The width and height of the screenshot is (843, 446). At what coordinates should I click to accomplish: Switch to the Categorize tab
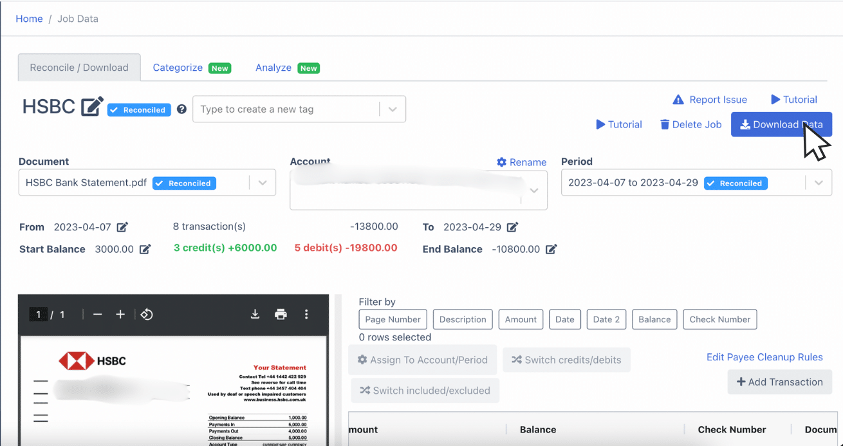(x=191, y=68)
